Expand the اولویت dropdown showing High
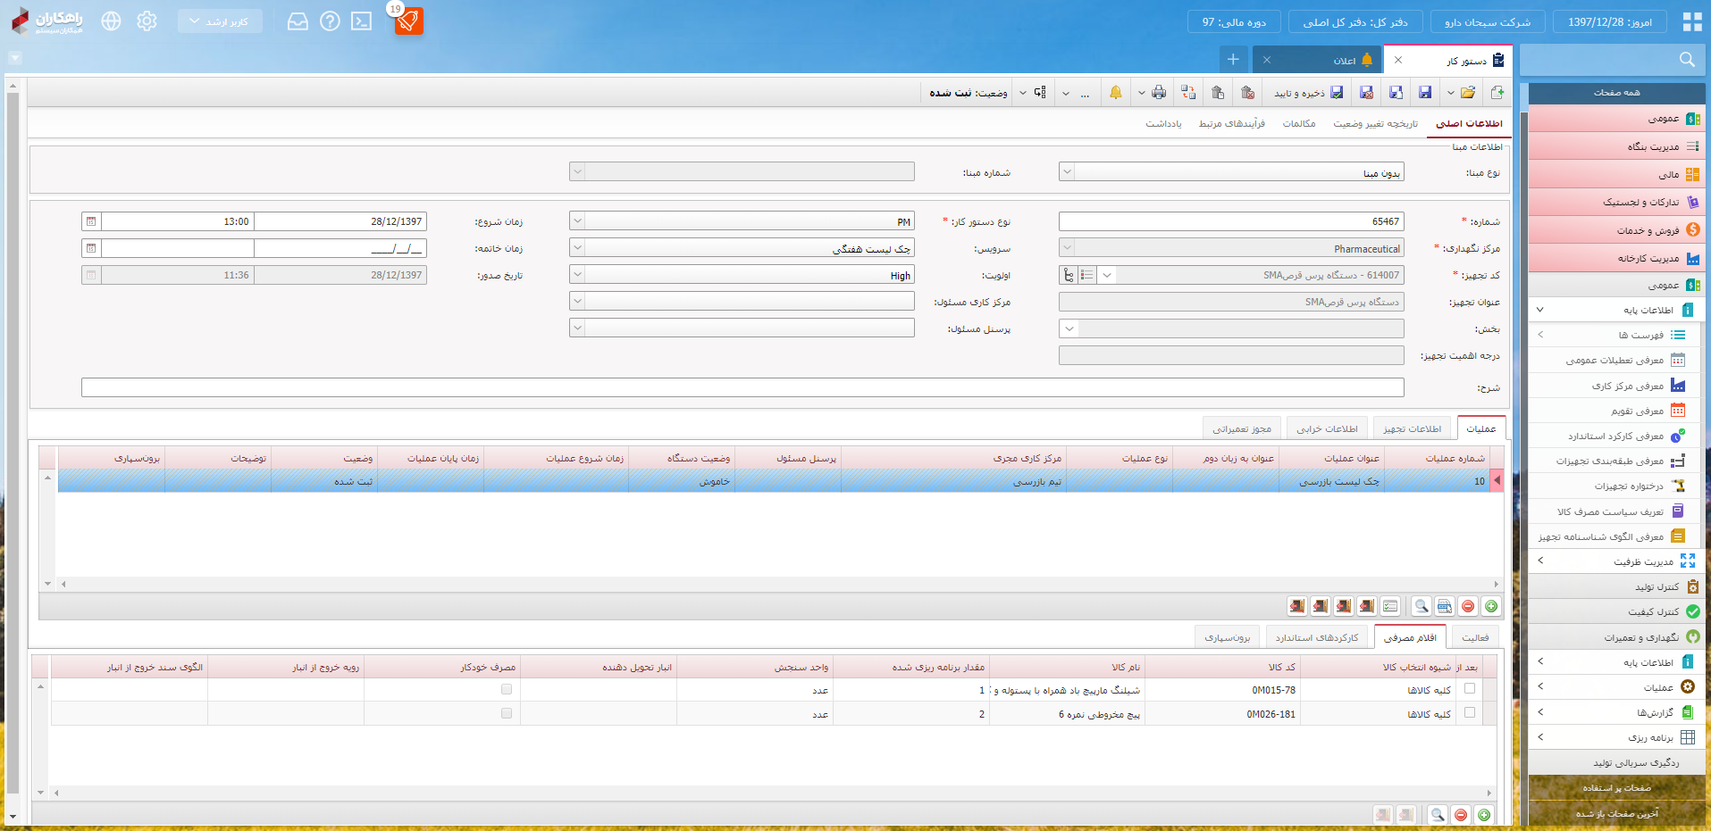This screenshot has width=1711, height=831. [x=577, y=275]
